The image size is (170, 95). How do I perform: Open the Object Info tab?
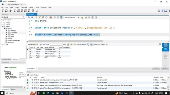(5, 89)
